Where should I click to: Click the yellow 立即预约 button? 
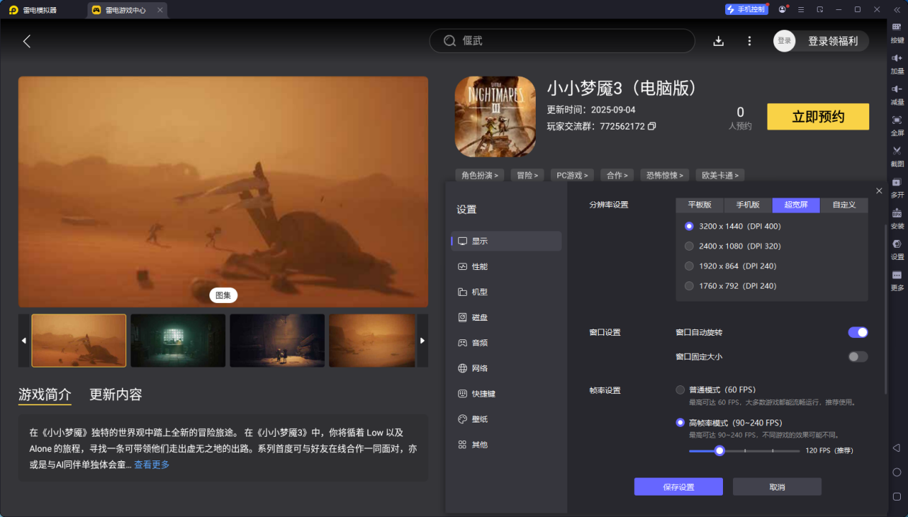(818, 117)
